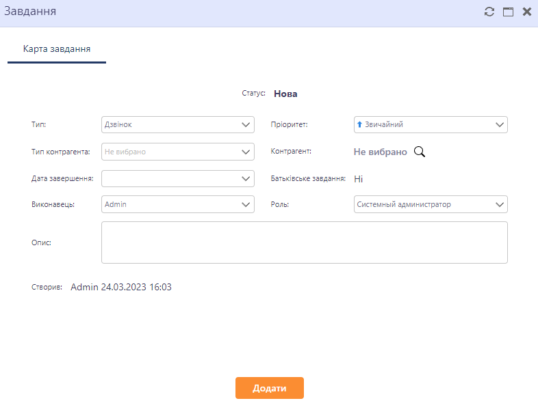Click inside the Опис text area
This screenshot has width=538, height=403.
click(304, 242)
